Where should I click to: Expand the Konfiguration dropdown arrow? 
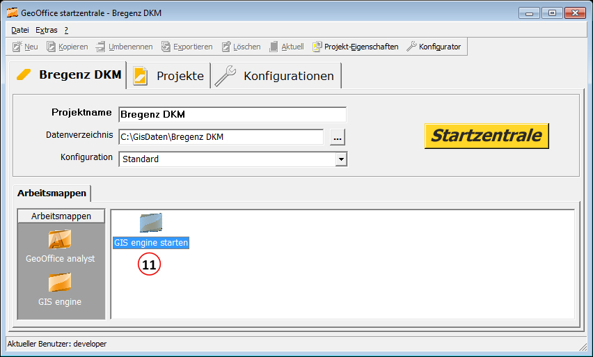click(x=340, y=159)
